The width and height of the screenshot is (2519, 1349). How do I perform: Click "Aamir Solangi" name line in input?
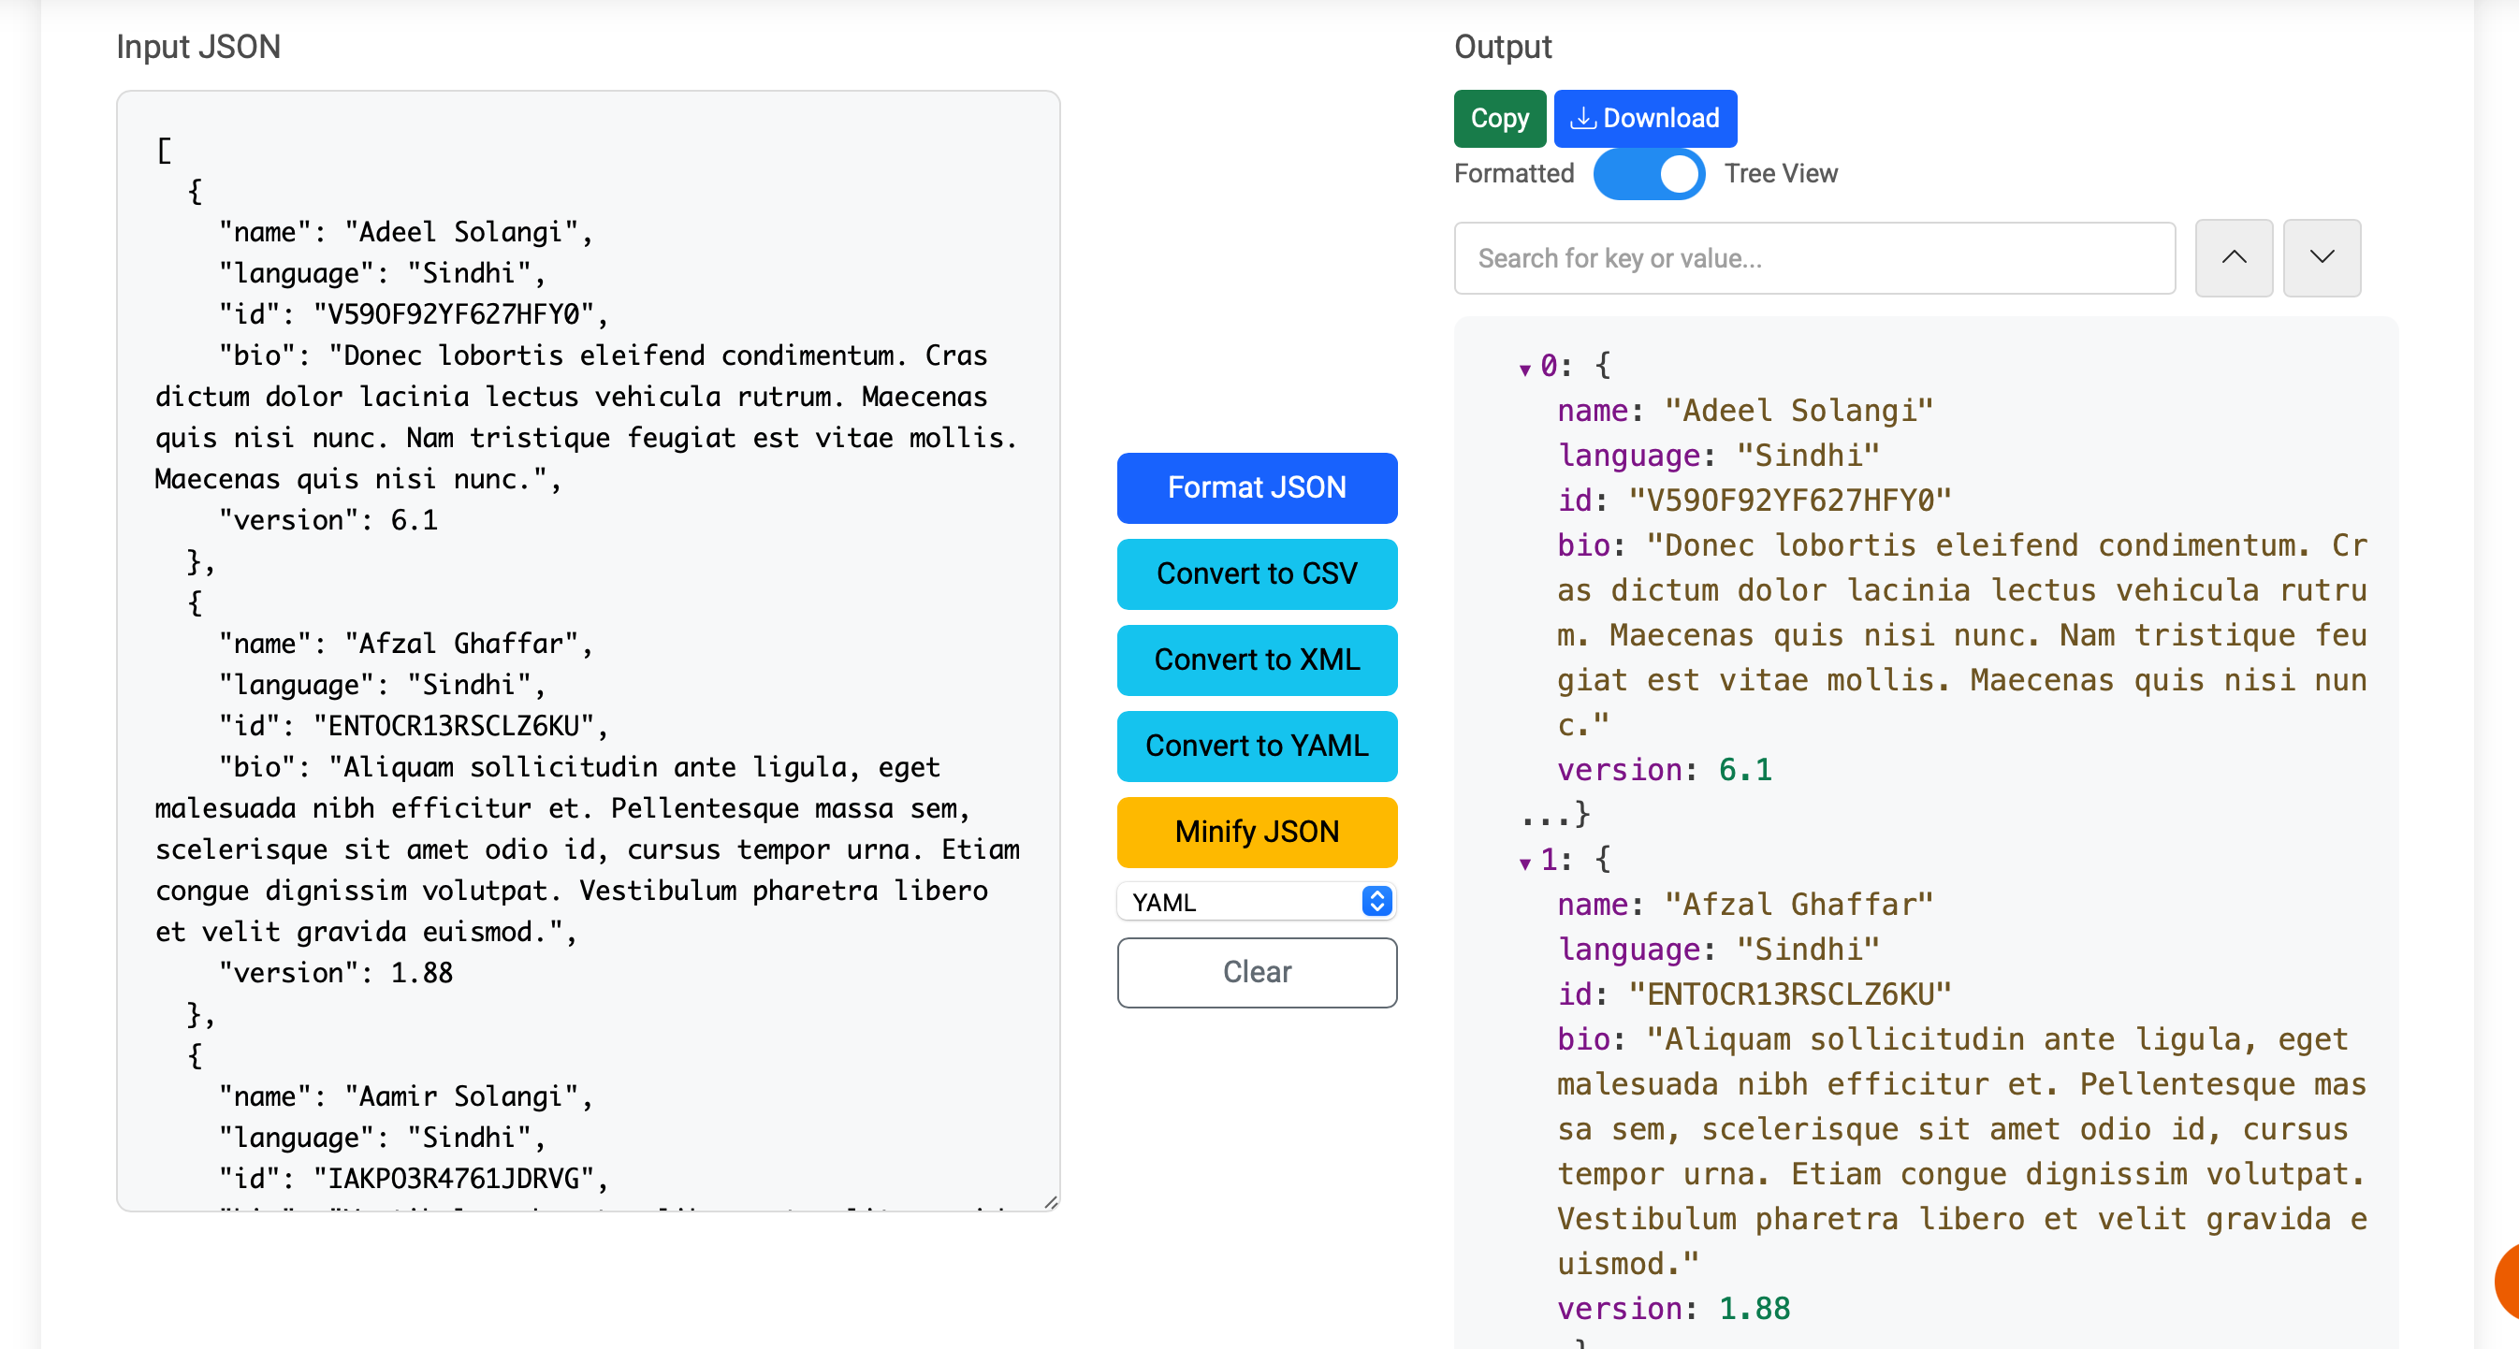[406, 1096]
